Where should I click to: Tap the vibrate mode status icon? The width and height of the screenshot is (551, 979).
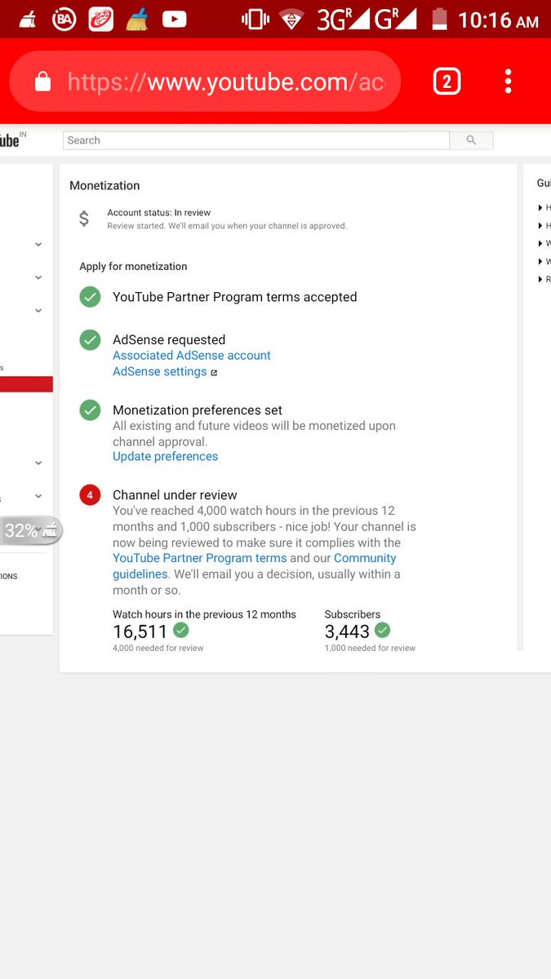click(x=255, y=19)
